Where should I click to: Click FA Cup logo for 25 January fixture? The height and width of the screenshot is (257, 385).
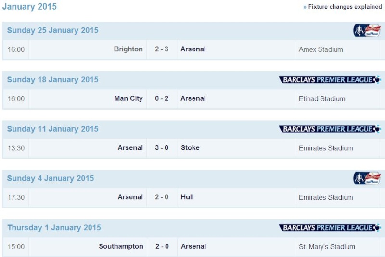click(367, 31)
